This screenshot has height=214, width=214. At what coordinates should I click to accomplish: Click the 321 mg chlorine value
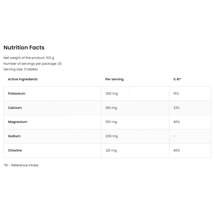pos(111,150)
